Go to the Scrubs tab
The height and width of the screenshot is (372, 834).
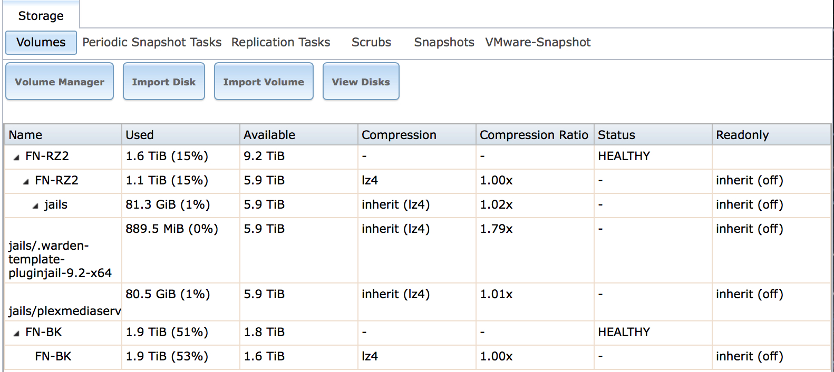coord(372,42)
